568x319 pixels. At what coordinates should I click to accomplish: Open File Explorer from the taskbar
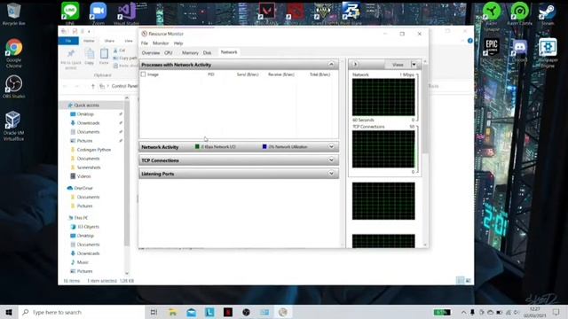[173, 312]
